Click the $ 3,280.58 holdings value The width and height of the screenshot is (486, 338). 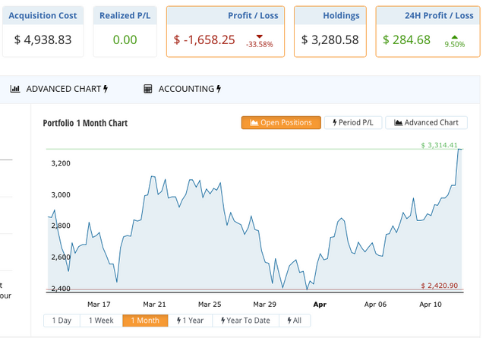[x=330, y=39]
